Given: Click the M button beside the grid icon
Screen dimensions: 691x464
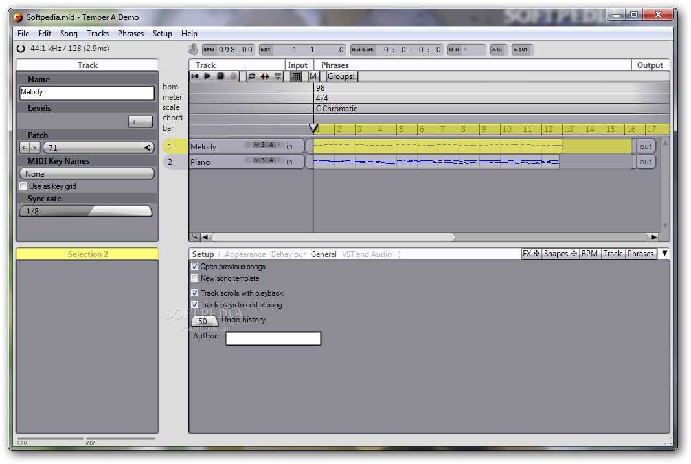Looking at the screenshot, I should coord(313,76).
